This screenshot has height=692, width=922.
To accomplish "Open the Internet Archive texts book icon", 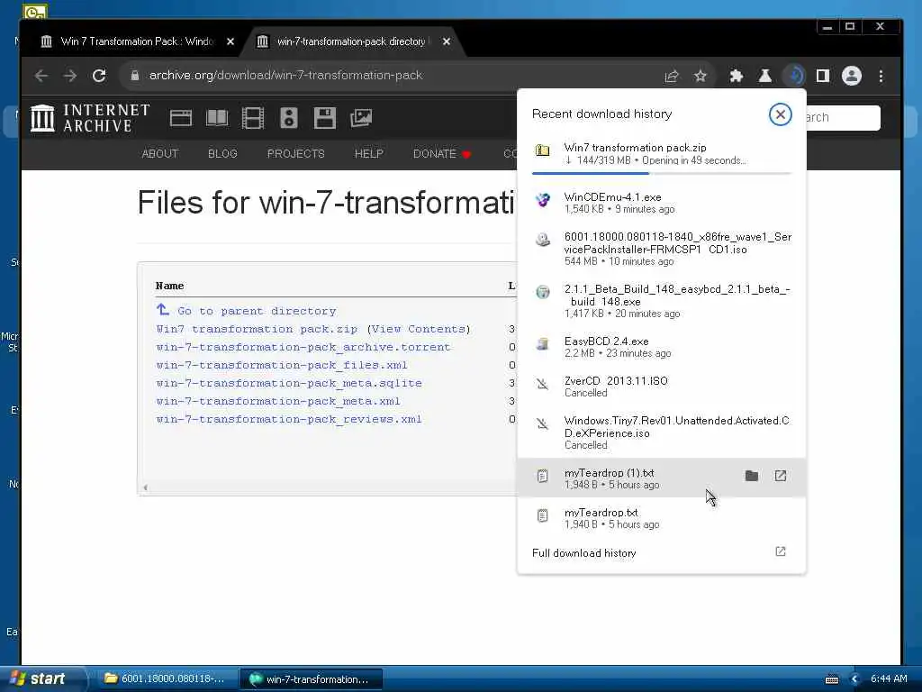I will (217, 118).
